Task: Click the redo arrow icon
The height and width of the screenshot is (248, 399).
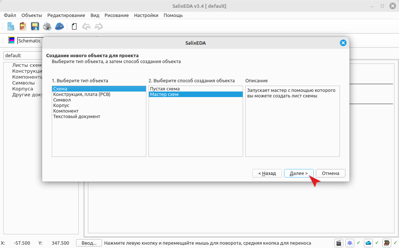Action: [x=99, y=26]
